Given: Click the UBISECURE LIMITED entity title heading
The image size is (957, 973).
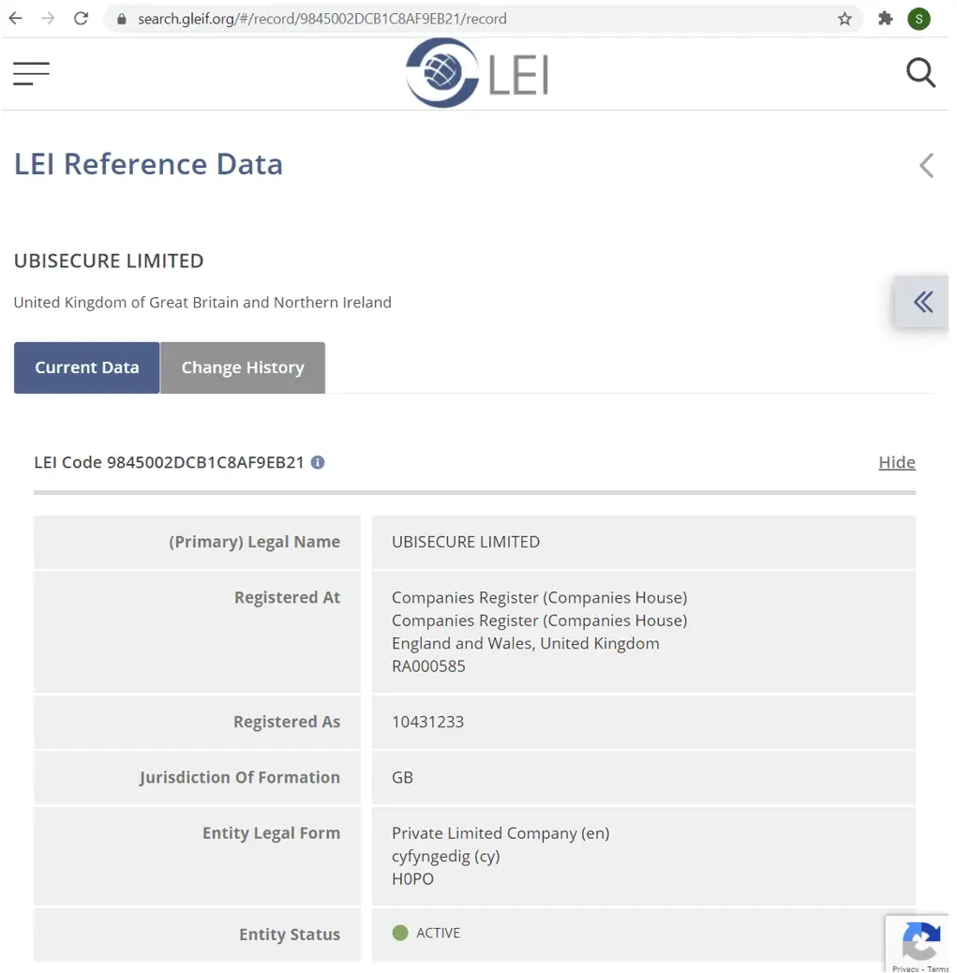Looking at the screenshot, I should pos(109,261).
